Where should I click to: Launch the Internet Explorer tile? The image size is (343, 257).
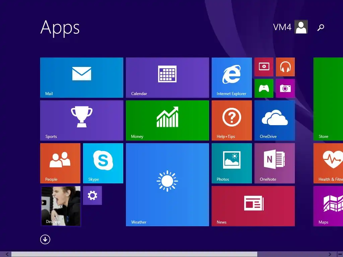point(232,78)
